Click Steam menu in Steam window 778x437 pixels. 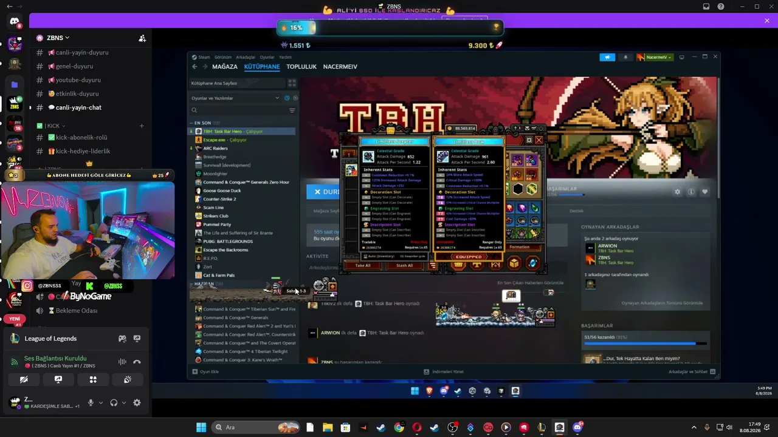(x=203, y=57)
